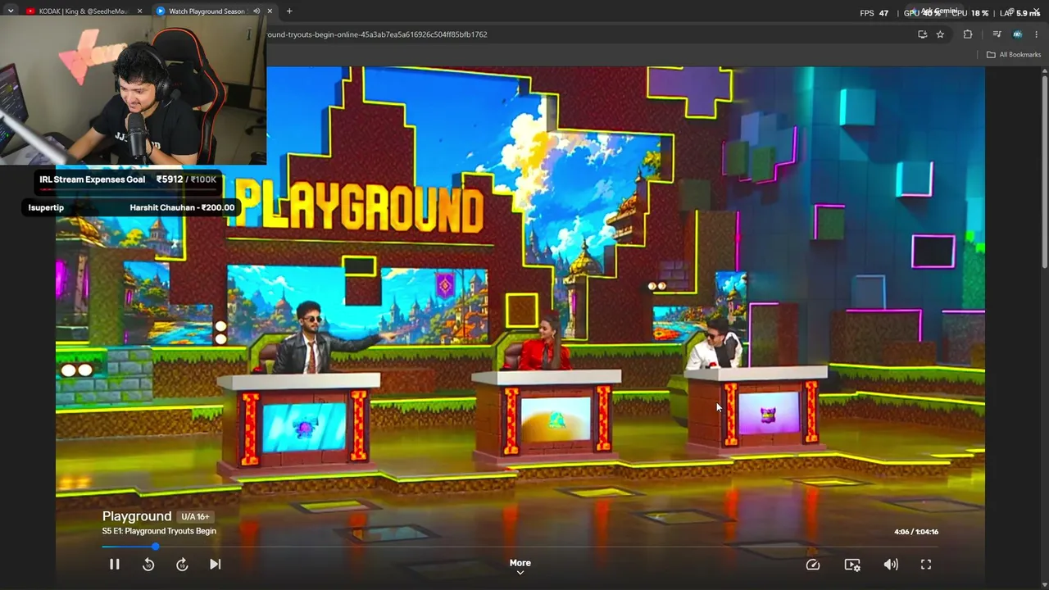The width and height of the screenshot is (1049, 590).
Task: Click the 4:06 / 1:04:16 time display
Action: [x=916, y=532]
